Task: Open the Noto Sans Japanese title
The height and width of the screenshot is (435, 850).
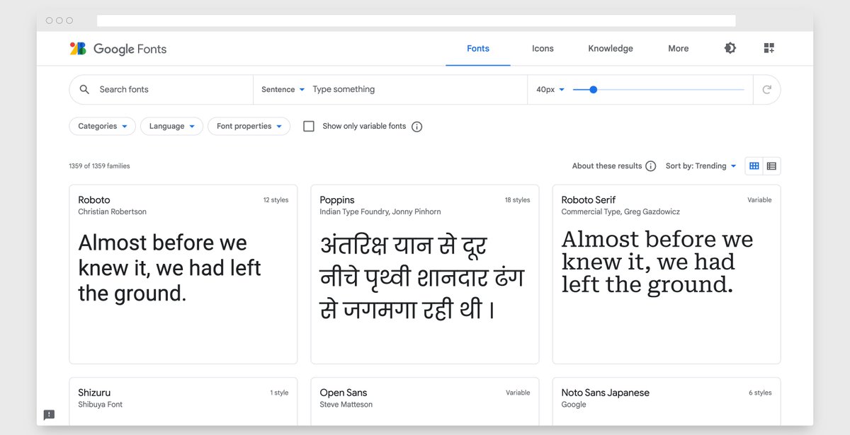Action: coord(606,393)
